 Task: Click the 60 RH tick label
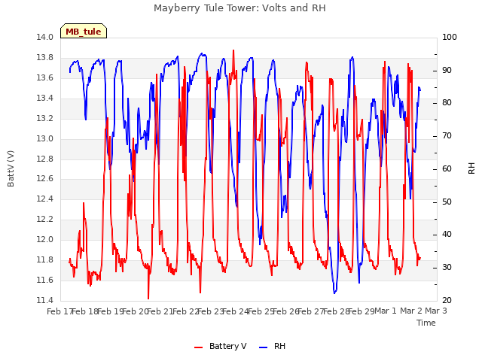(447, 168)
